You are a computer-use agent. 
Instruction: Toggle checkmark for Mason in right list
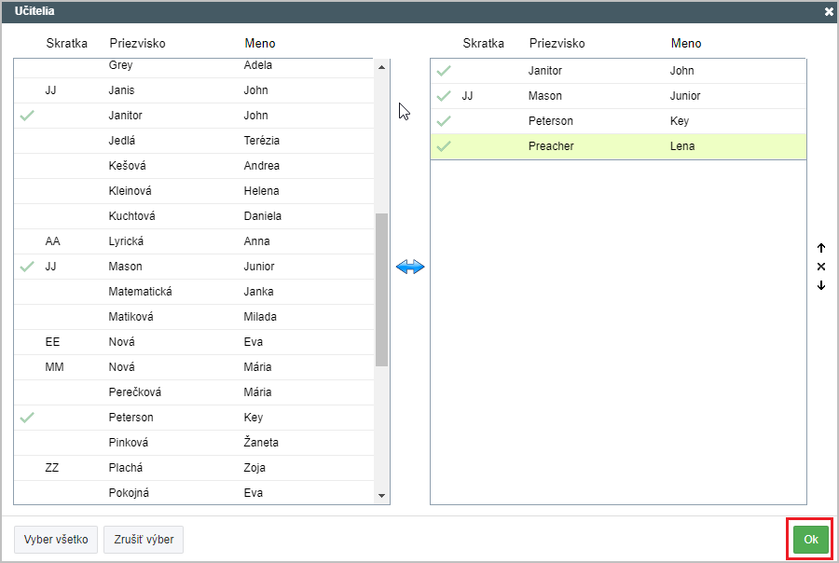[x=444, y=96]
